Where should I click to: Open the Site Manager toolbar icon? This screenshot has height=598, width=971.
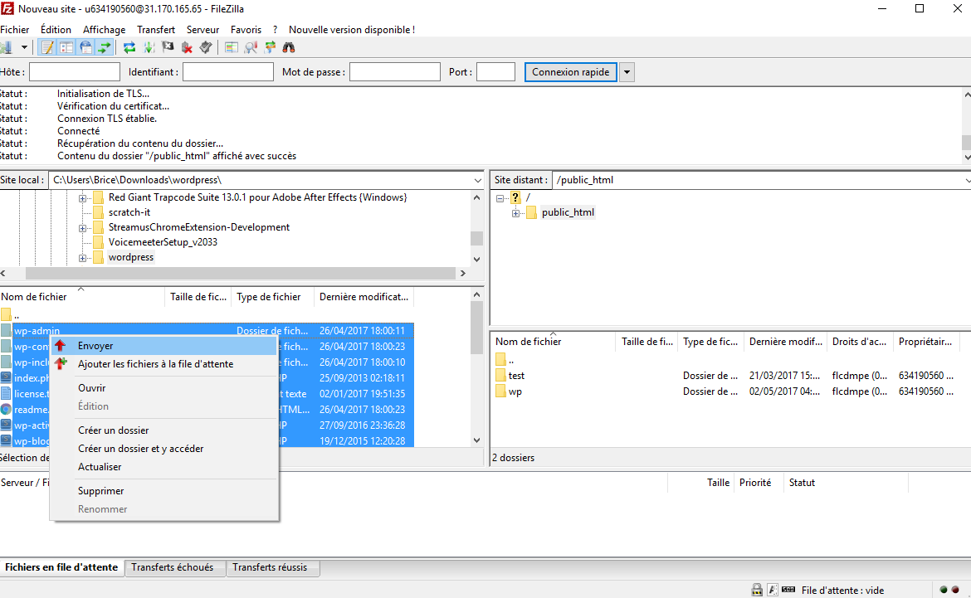tap(6, 47)
